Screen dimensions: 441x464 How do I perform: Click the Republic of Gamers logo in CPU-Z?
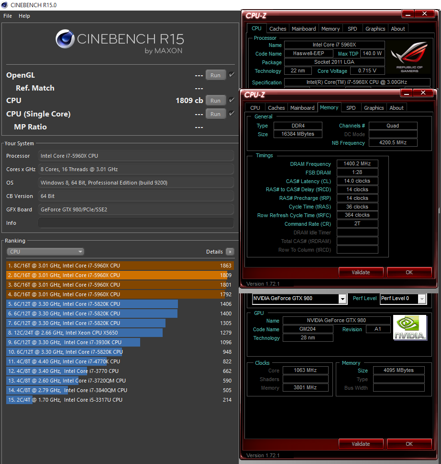(409, 57)
